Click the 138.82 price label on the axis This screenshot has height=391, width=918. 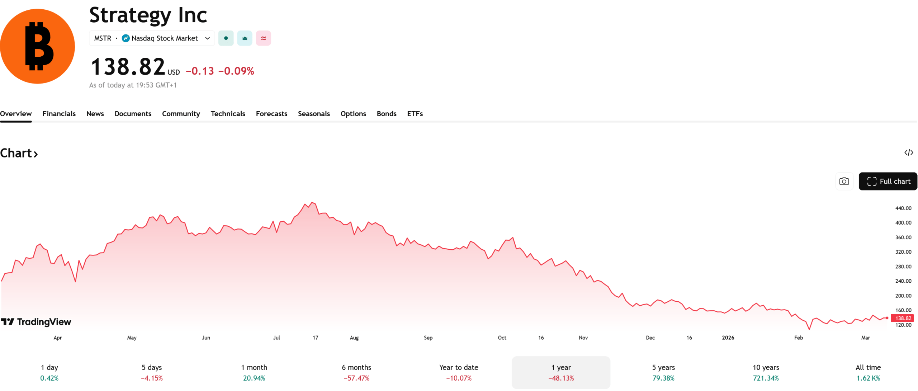[x=903, y=318]
